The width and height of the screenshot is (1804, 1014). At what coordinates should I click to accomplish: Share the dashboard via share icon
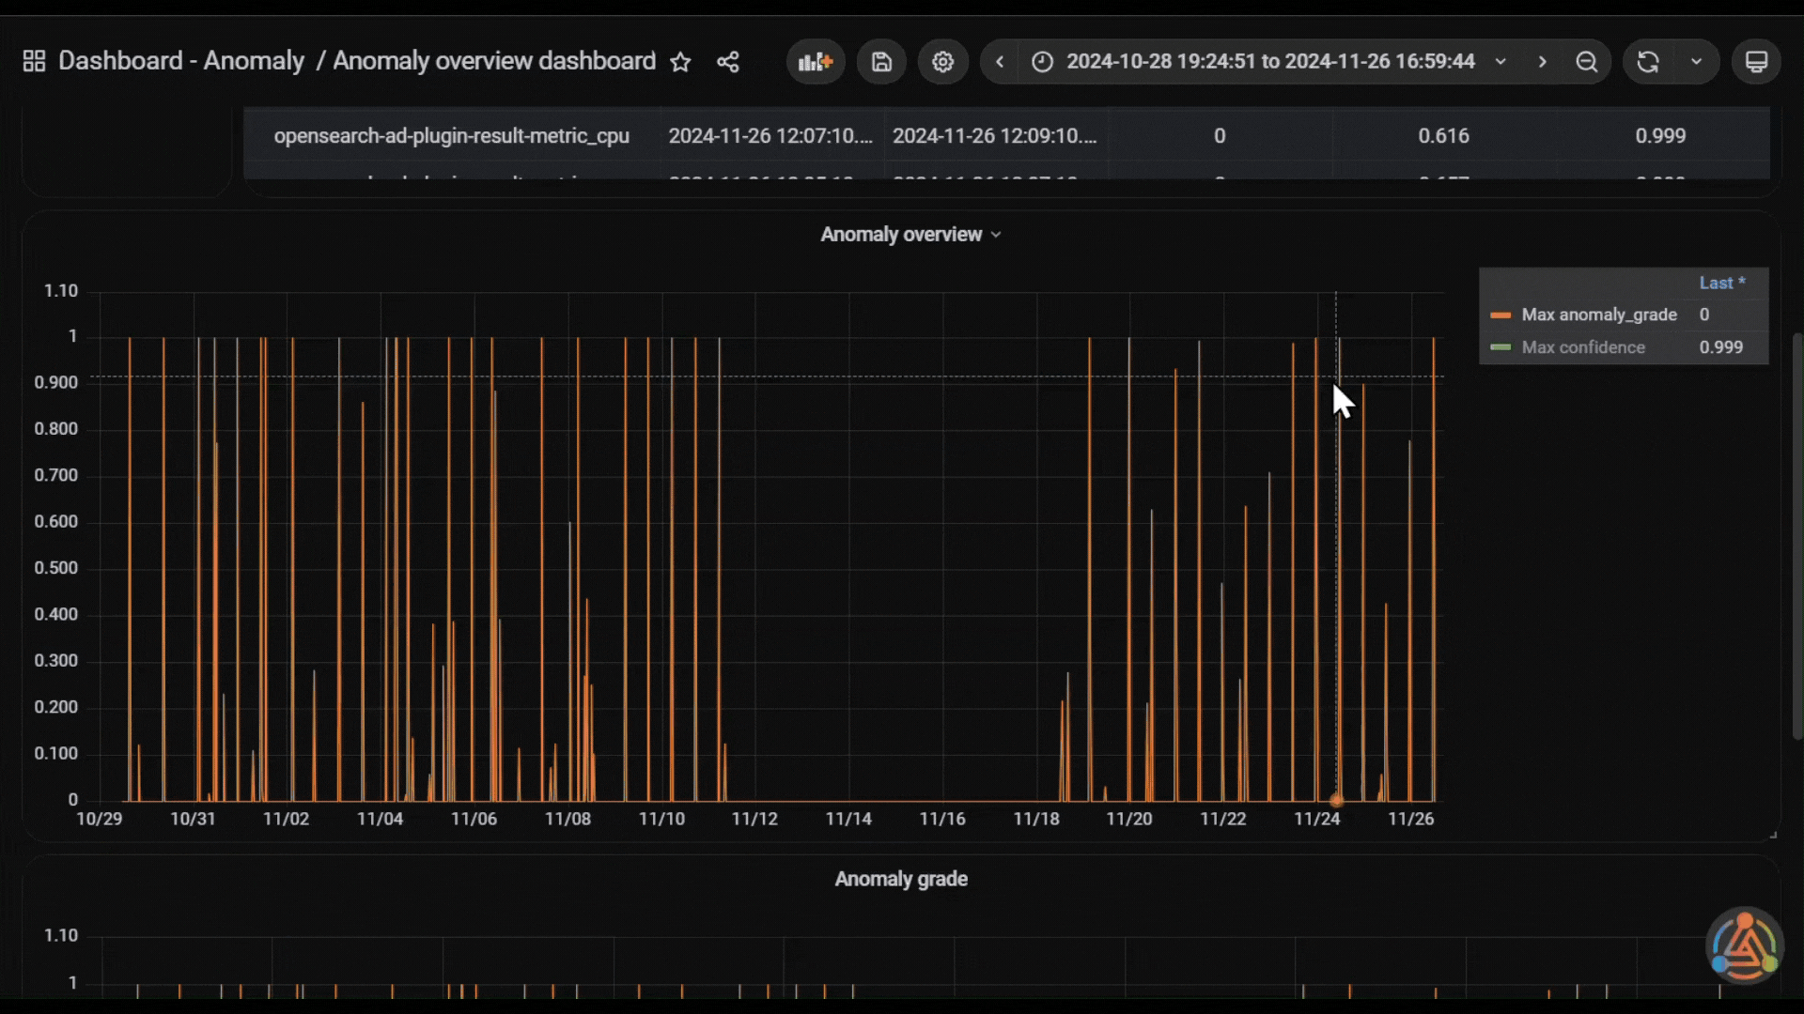point(728,62)
